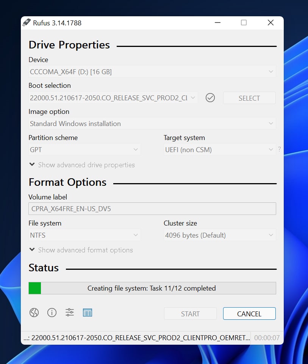Click the Rufus USB drive title icon
This screenshot has width=308, height=364.
(x=27, y=23)
